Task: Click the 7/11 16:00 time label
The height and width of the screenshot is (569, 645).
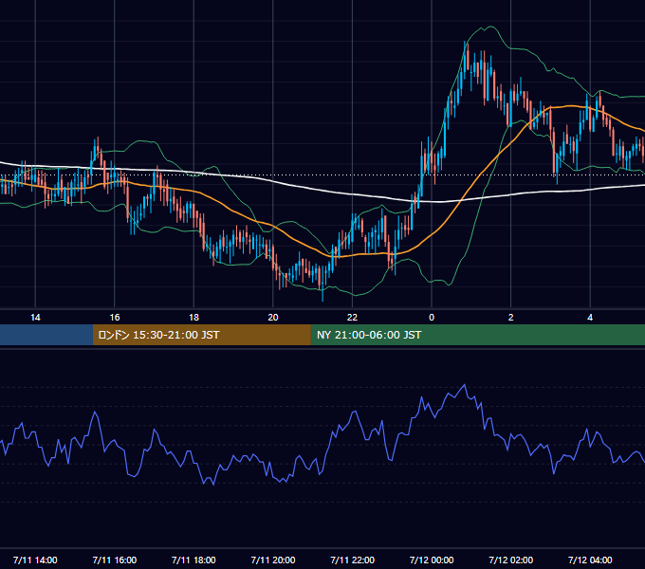Action: coord(115,560)
